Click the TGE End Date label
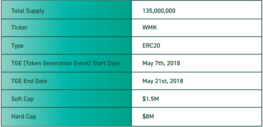The width and height of the screenshot is (263, 127). pyautogui.click(x=29, y=81)
